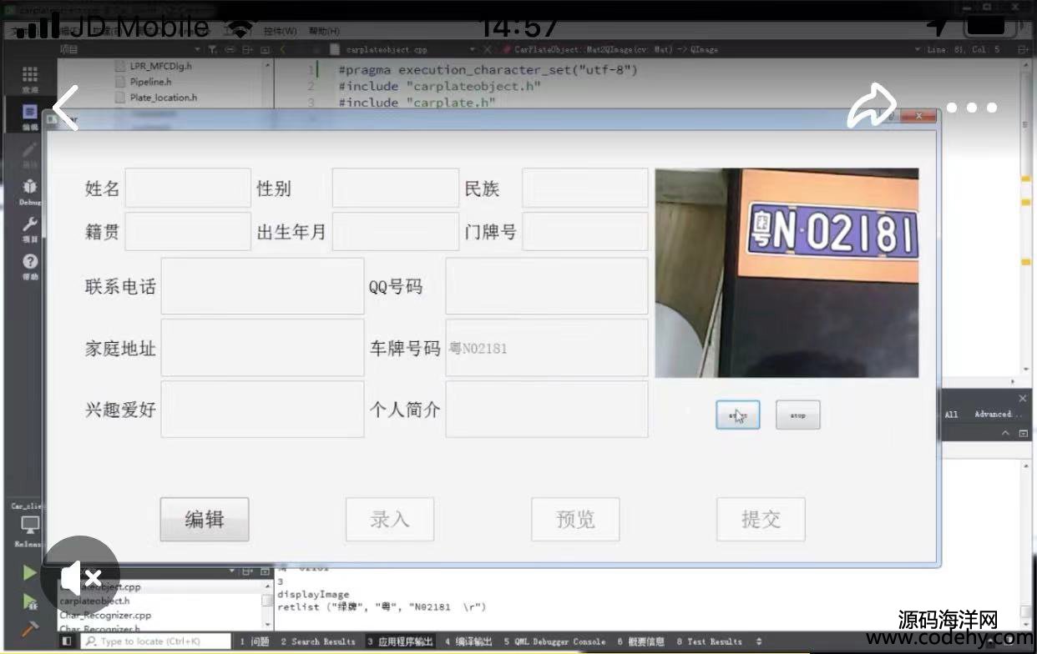Click the 门牌号 input field
This screenshot has height=654, width=1037.
tap(584, 231)
